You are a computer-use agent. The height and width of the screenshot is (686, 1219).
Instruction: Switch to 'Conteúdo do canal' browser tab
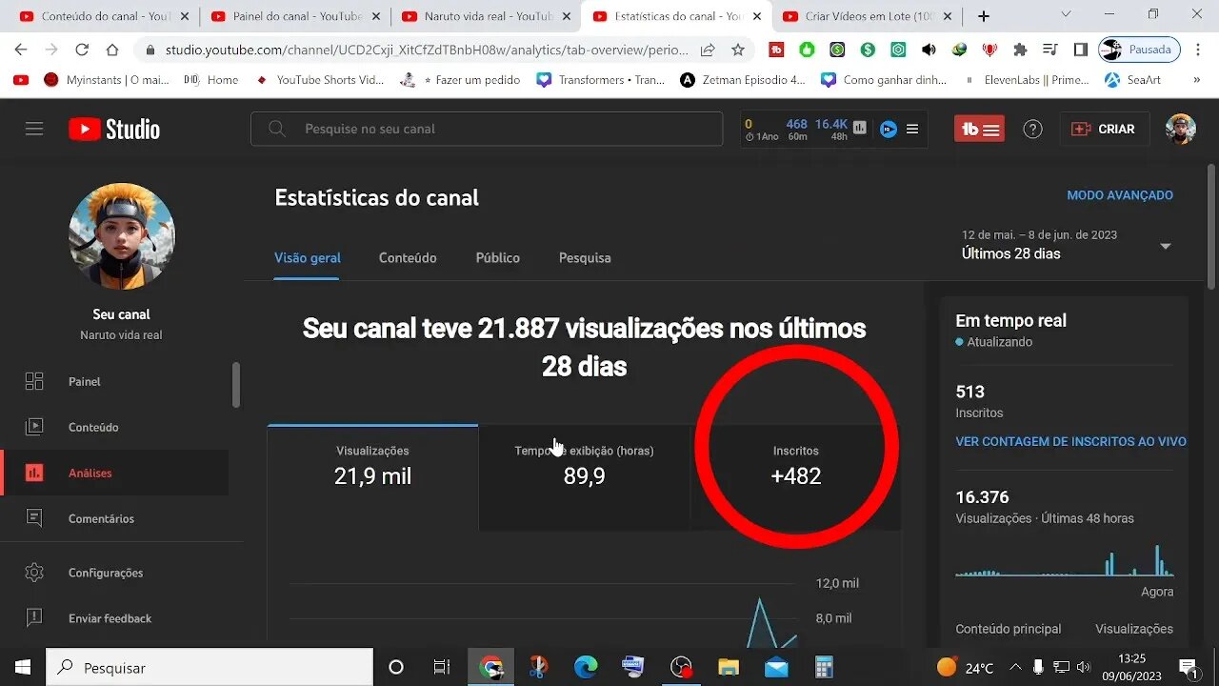pos(103,16)
